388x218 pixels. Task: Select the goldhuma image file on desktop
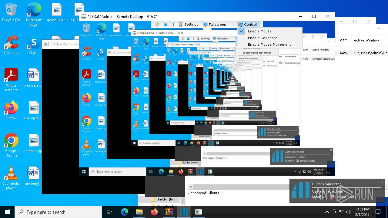click(57, 13)
